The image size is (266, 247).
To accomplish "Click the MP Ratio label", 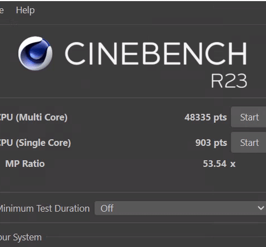I will 25,164.
